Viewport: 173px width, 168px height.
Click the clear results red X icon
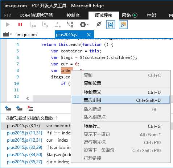pos(30,108)
